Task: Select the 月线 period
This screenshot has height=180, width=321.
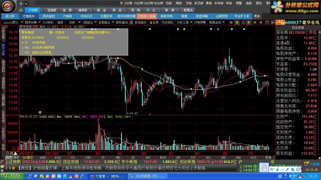Action: coord(189,3)
